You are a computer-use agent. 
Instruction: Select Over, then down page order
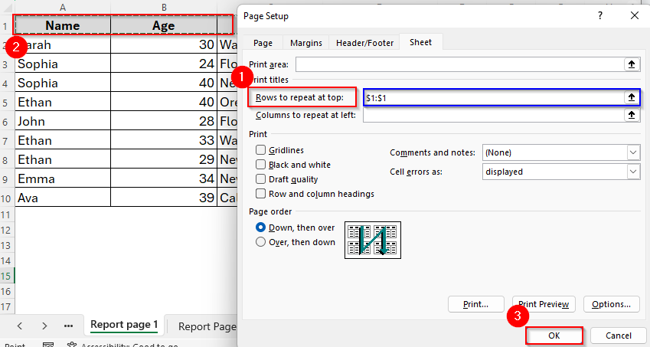pos(260,242)
